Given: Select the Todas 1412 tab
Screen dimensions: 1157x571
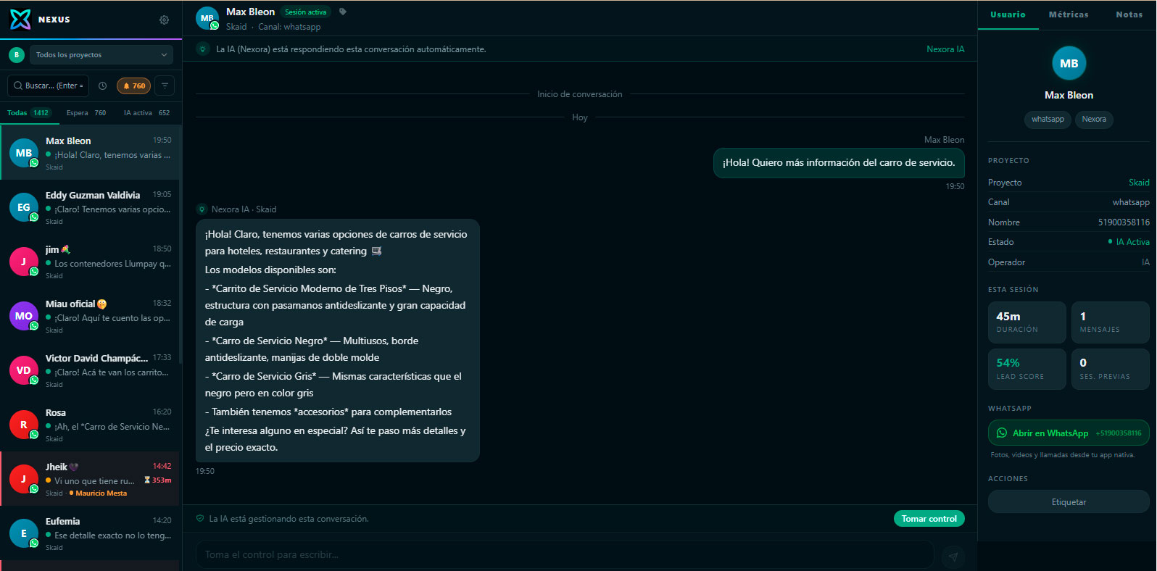Looking at the screenshot, I should coord(29,112).
